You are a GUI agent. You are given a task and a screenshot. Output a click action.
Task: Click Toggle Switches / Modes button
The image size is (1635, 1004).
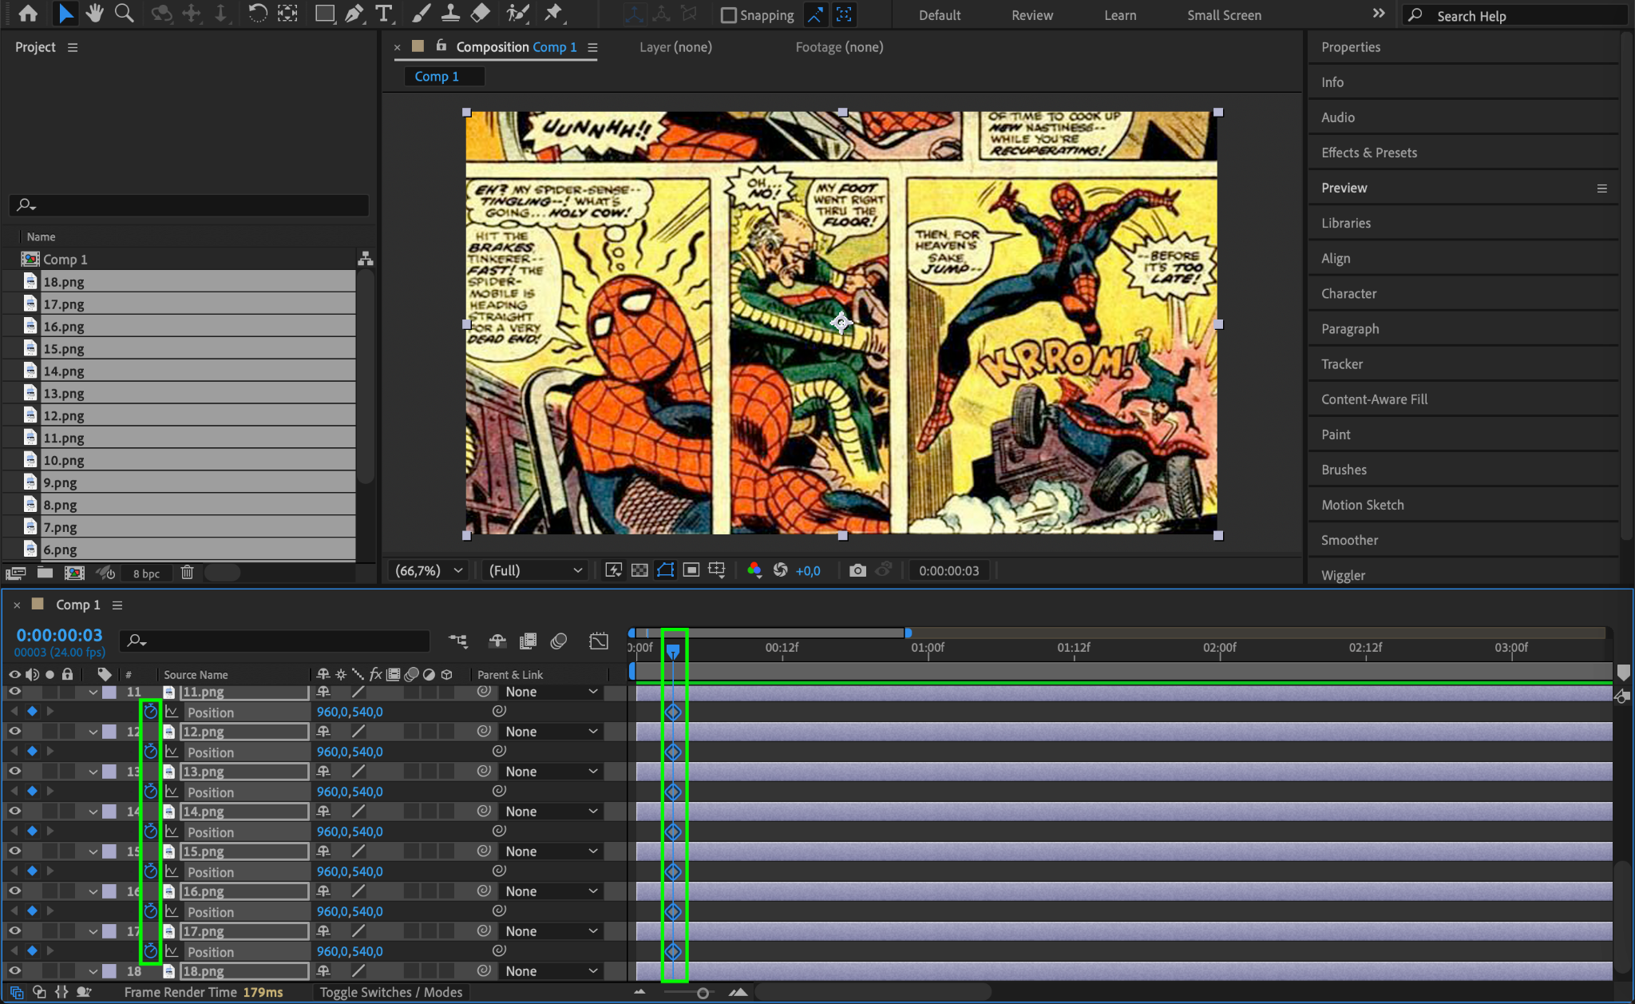coord(391,992)
